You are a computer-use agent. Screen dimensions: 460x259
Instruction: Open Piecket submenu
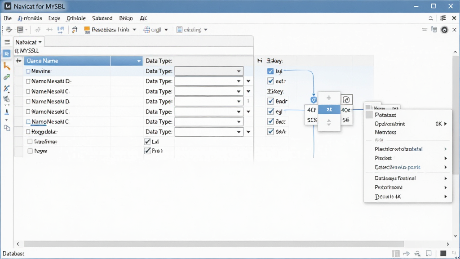(408, 158)
